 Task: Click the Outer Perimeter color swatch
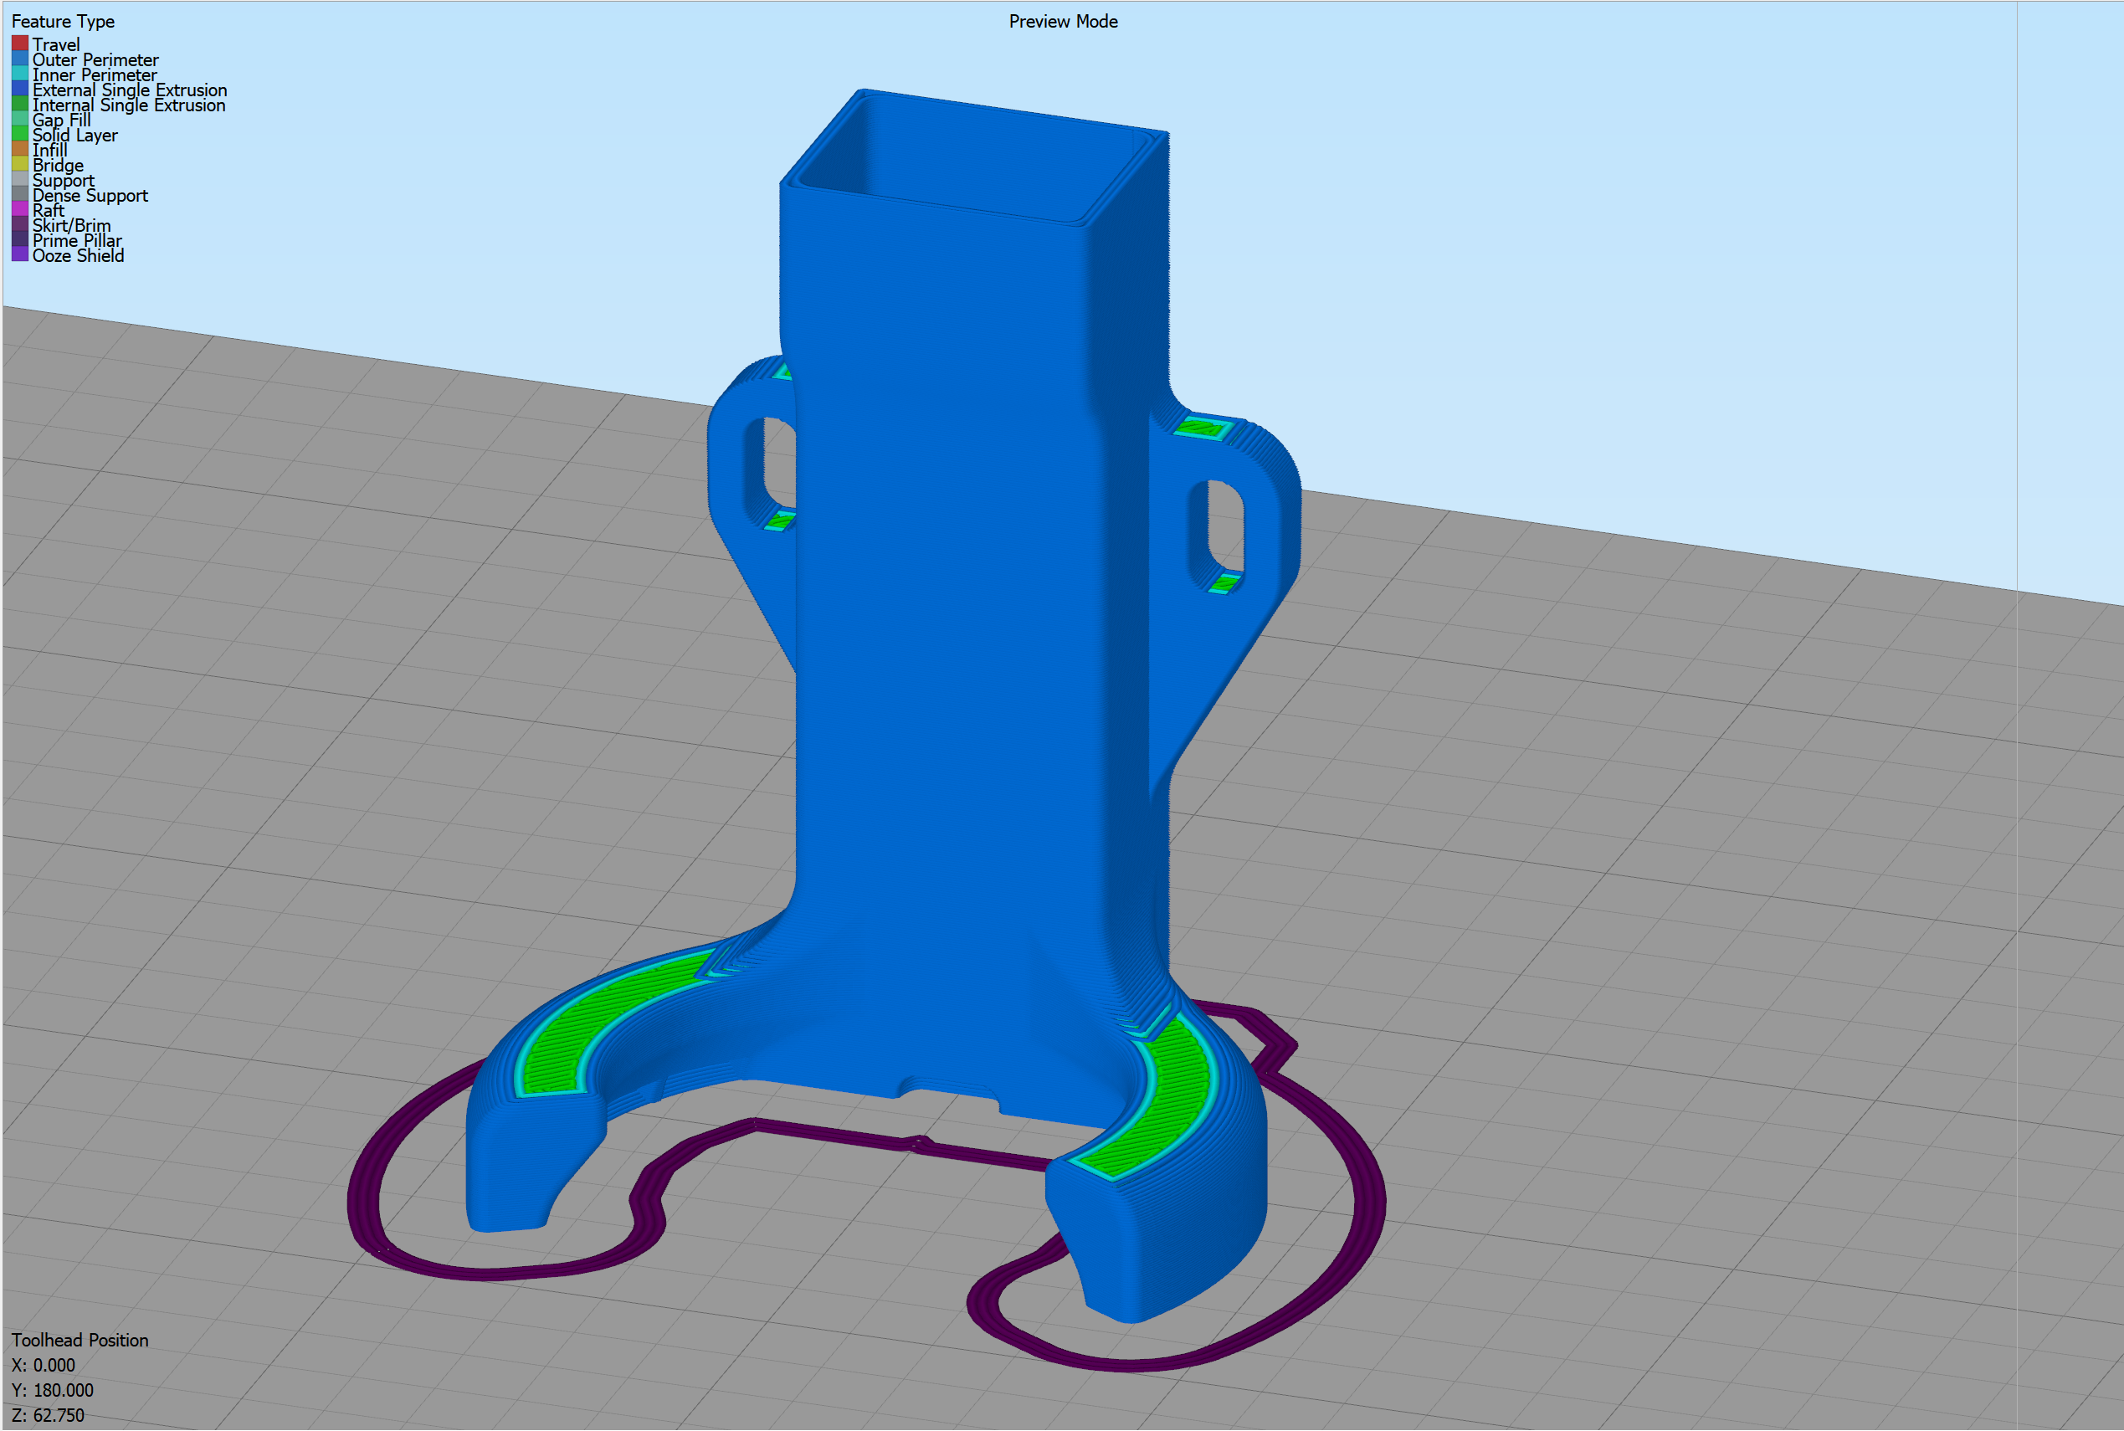(19, 59)
